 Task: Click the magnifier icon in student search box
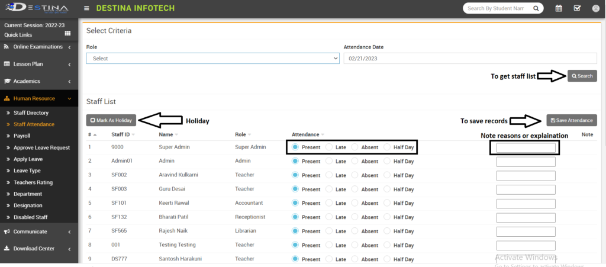(x=535, y=8)
